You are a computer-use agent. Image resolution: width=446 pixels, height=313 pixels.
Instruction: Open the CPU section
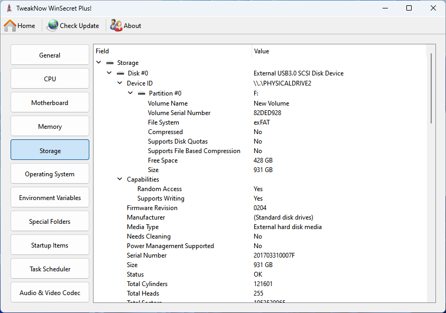[50, 79]
